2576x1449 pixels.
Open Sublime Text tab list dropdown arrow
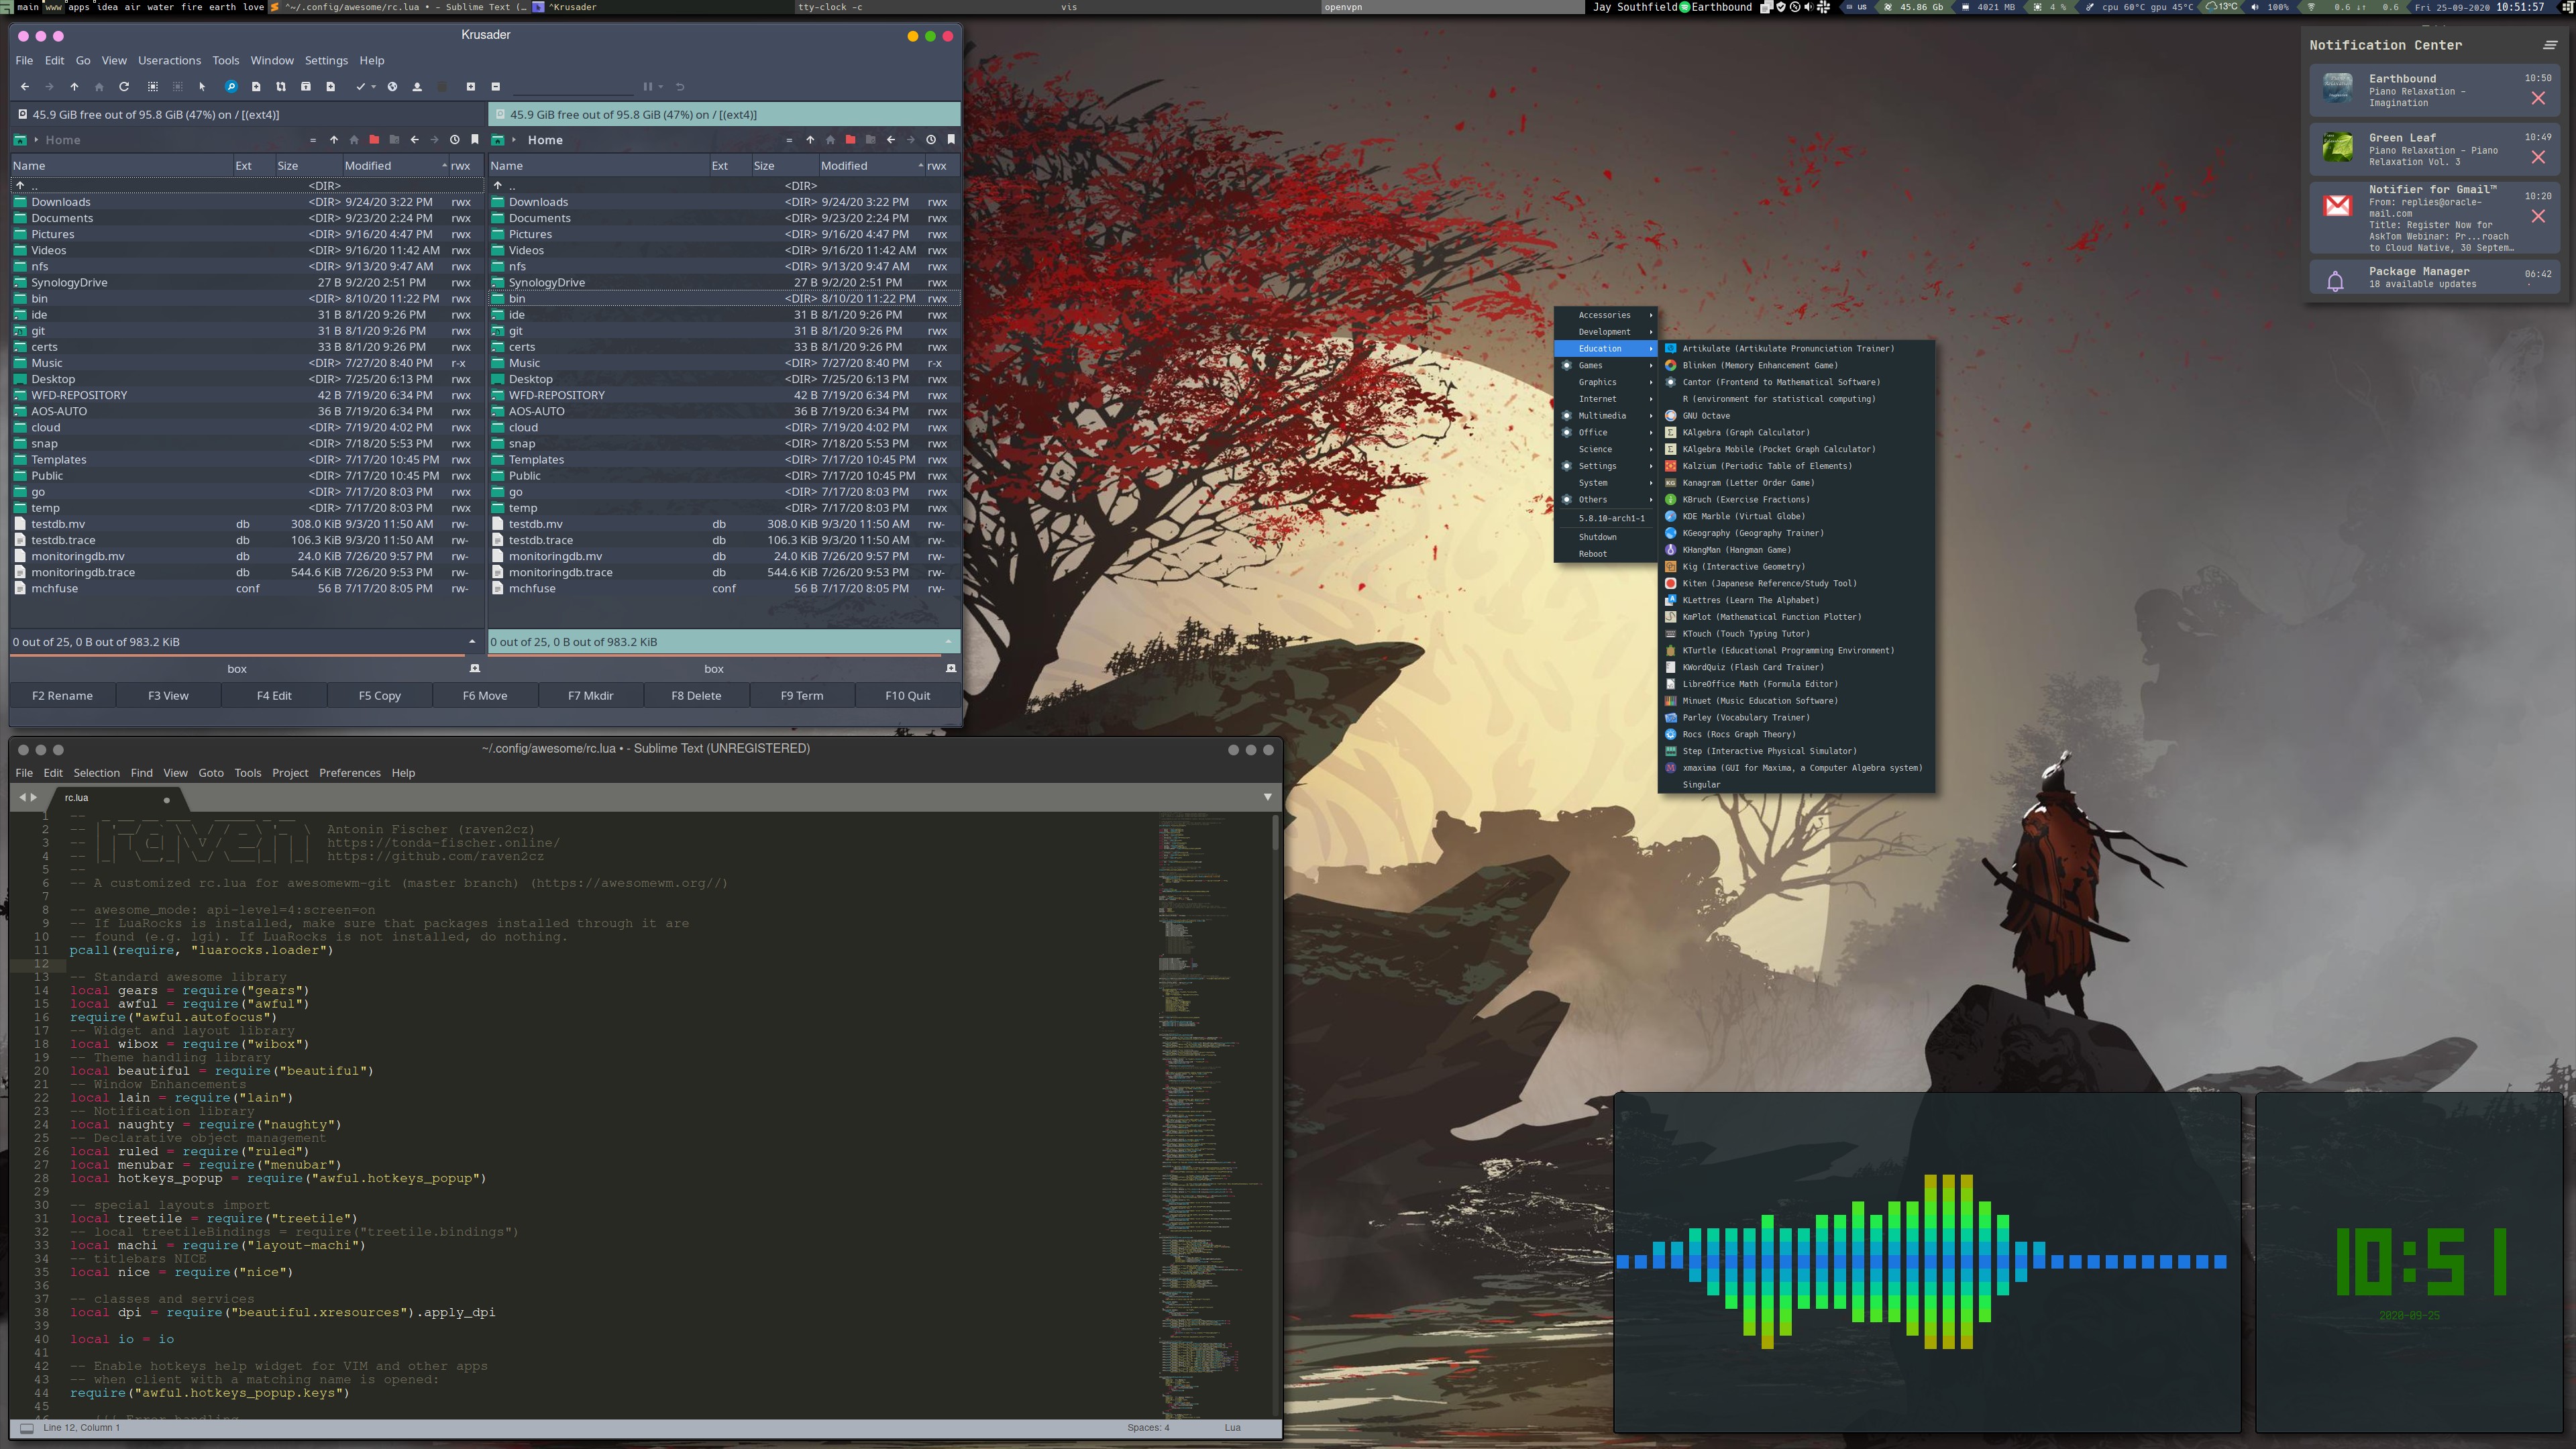point(1267,797)
